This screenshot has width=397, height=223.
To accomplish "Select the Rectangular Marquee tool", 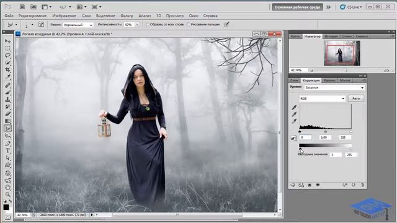I will point(8,48).
